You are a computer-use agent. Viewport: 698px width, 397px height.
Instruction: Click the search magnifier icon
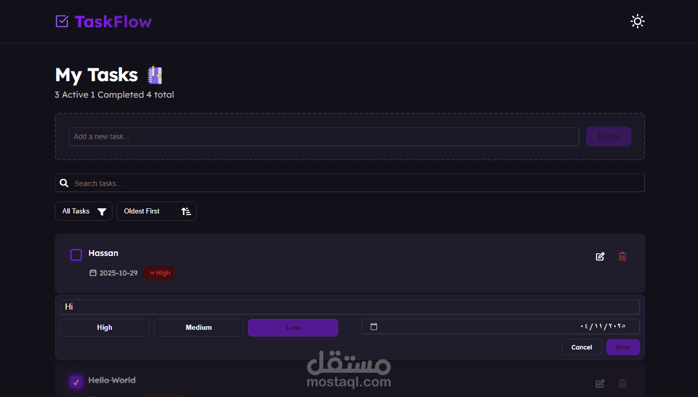point(64,183)
